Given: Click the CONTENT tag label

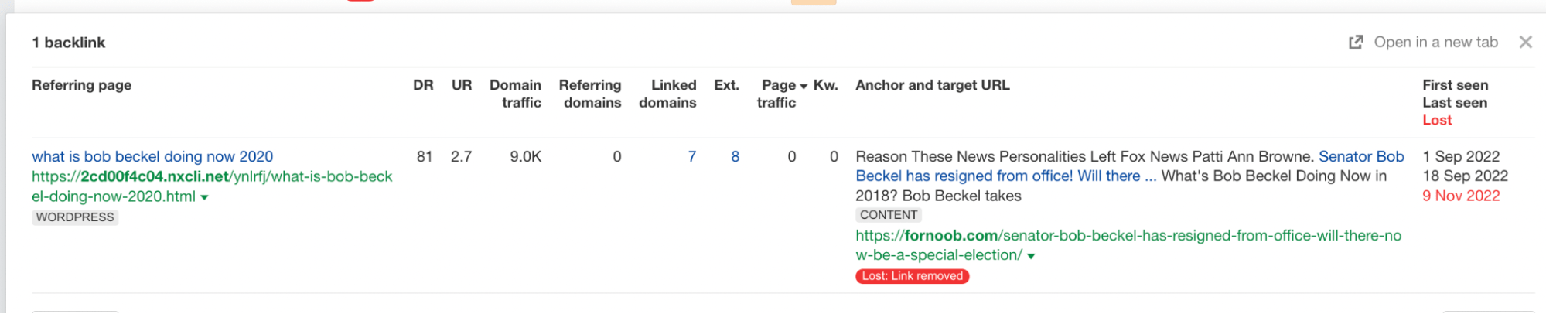Looking at the screenshot, I should point(889,215).
